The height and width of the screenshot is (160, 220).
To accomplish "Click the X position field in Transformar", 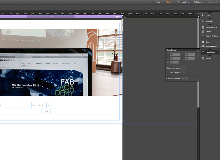I will point(176,54).
